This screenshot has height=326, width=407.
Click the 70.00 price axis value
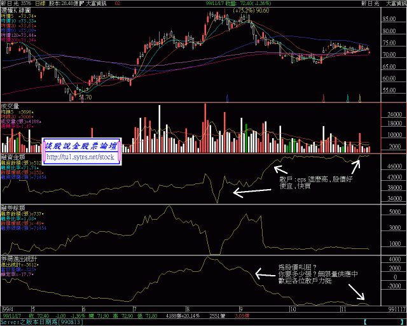click(389, 55)
